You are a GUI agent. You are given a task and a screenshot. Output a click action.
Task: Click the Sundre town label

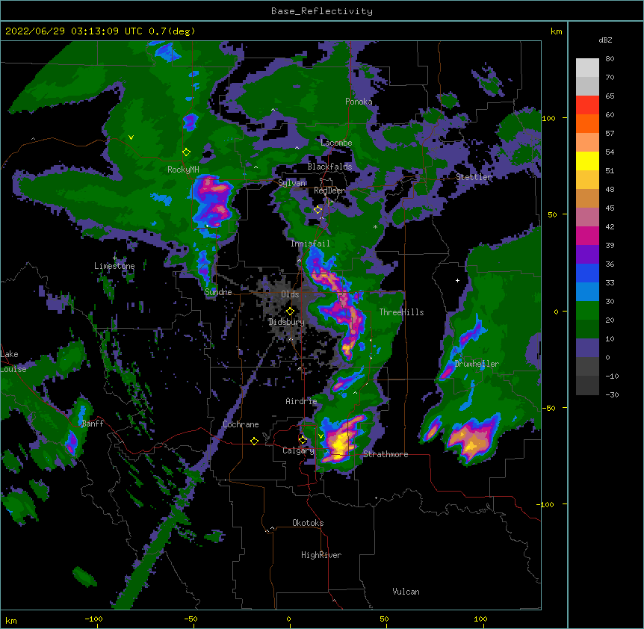(x=218, y=292)
